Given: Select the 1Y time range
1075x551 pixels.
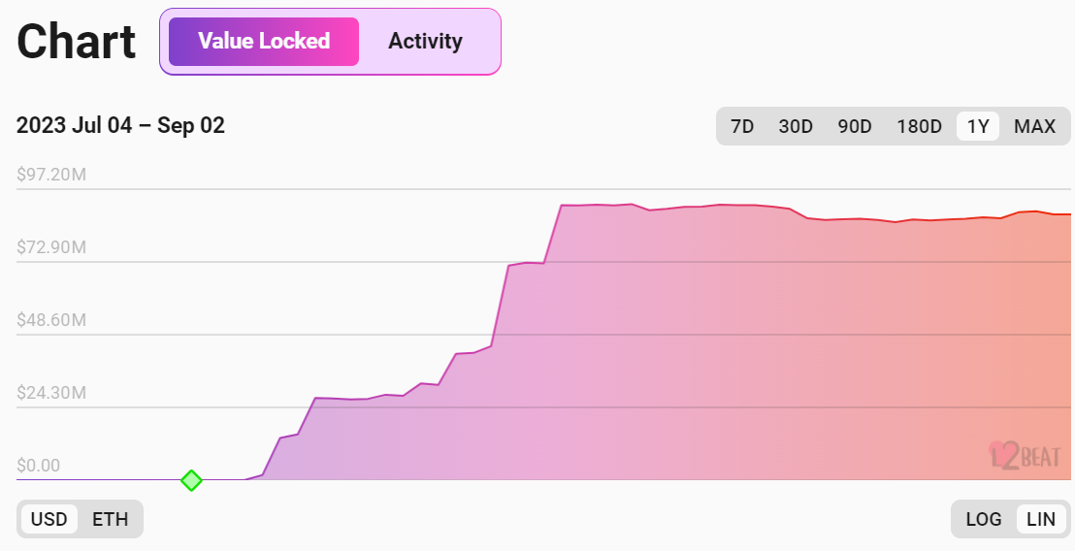Looking at the screenshot, I should pos(978,127).
